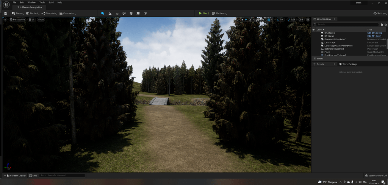Select the Foliage mode icon
Image resolution: width=388 pixels, height=185 pixels.
pyautogui.click(x=117, y=13)
